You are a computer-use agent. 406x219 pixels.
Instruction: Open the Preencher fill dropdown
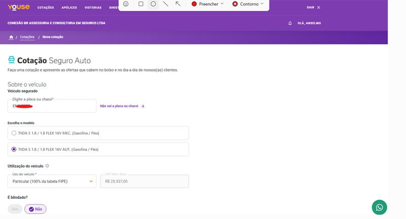(208, 4)
